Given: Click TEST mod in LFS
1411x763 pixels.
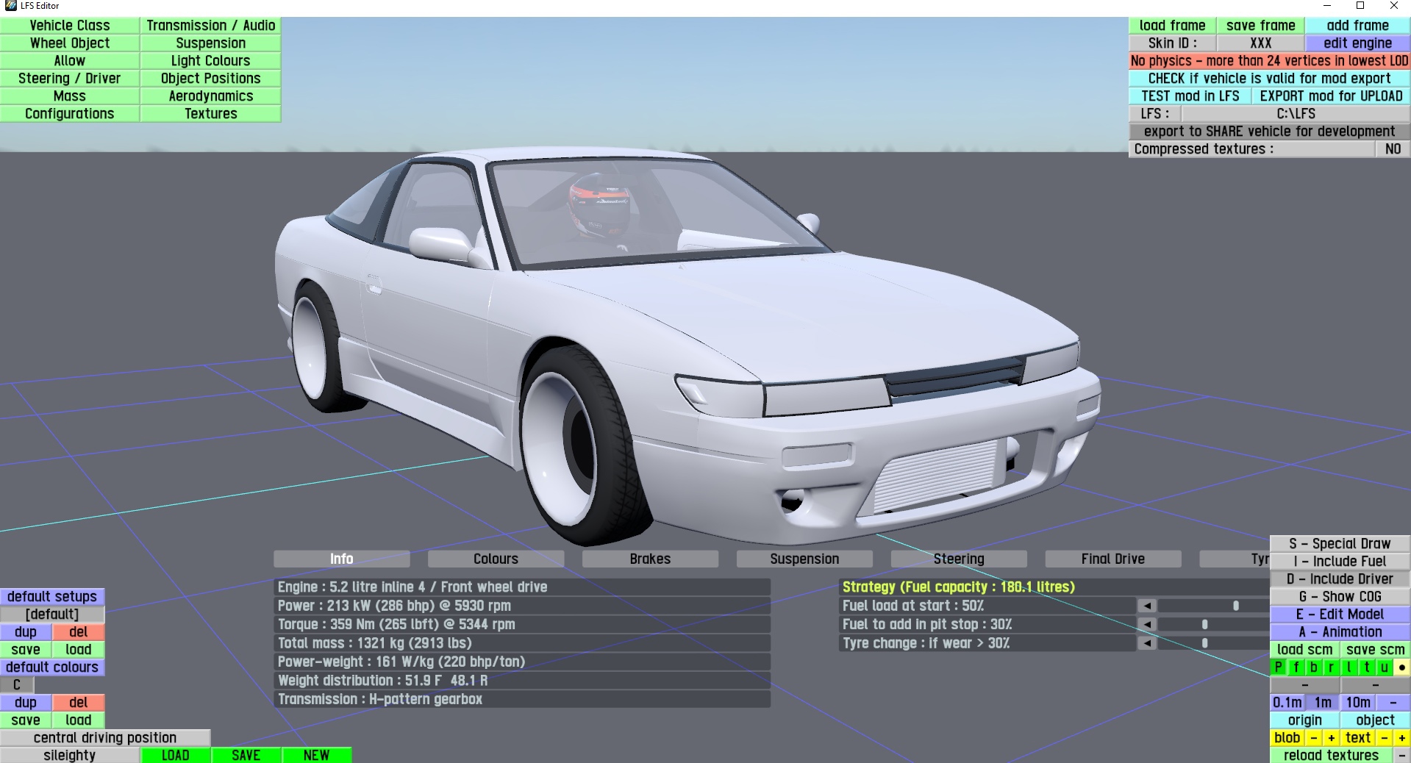Looking at the screenshot, I should point(1190,96).
